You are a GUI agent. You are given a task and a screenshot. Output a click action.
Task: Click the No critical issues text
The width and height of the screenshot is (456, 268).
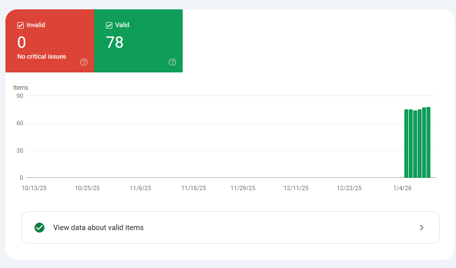pos(41,57)
